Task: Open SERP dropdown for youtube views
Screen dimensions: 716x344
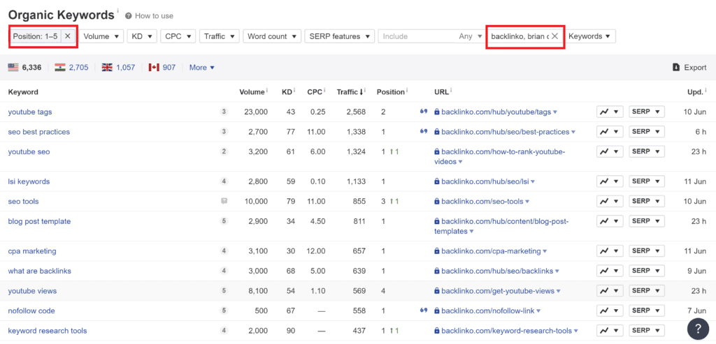Action: point(647,291)
